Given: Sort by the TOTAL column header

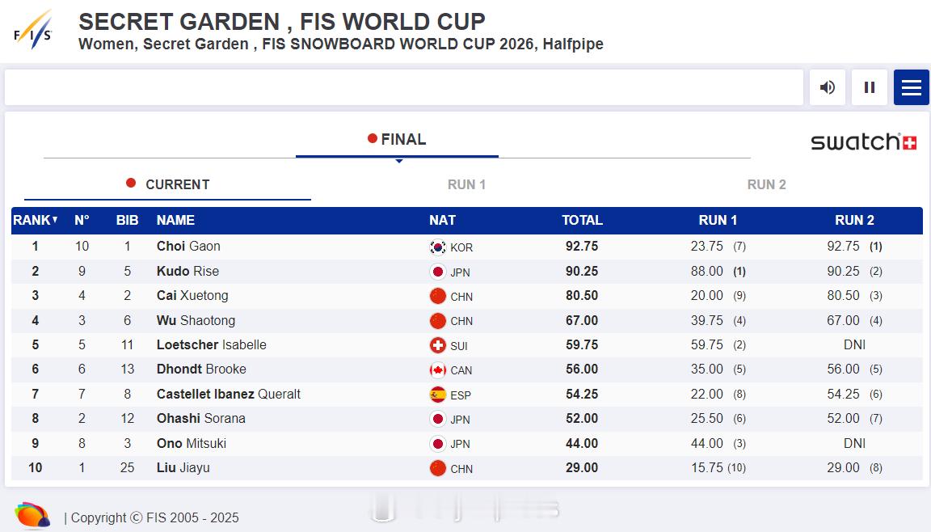Looking at the screenshot, I should click(x=582, y=220).
